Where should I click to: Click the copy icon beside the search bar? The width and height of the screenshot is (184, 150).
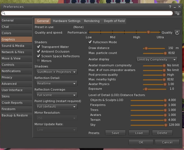click(177, 13)
